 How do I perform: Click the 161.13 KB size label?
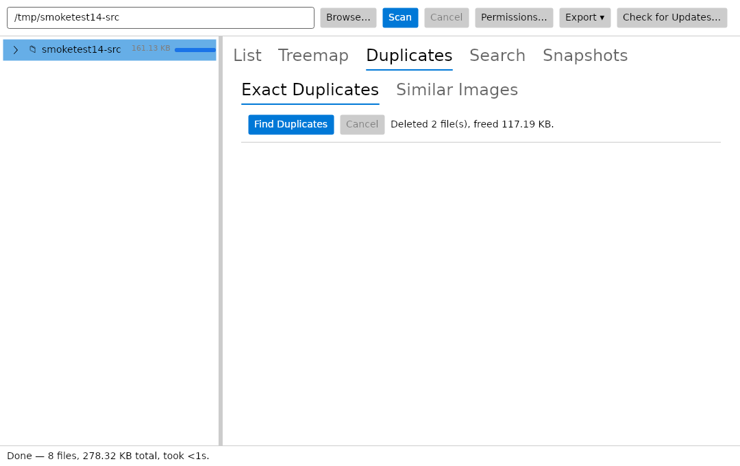coord(151,49)
